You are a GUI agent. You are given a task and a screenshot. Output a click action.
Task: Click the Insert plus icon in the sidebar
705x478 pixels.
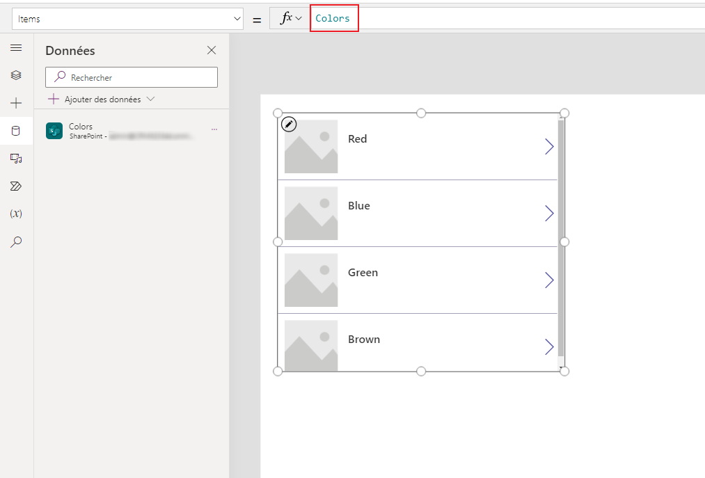click(16, 103)
